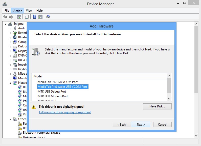Click the action pane toolbar icon
Screen dimensions: 201x146
tap(40, 17)
